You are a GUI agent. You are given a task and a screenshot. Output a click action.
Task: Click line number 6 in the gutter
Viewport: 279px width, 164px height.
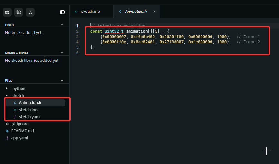(x=77, y=53)
